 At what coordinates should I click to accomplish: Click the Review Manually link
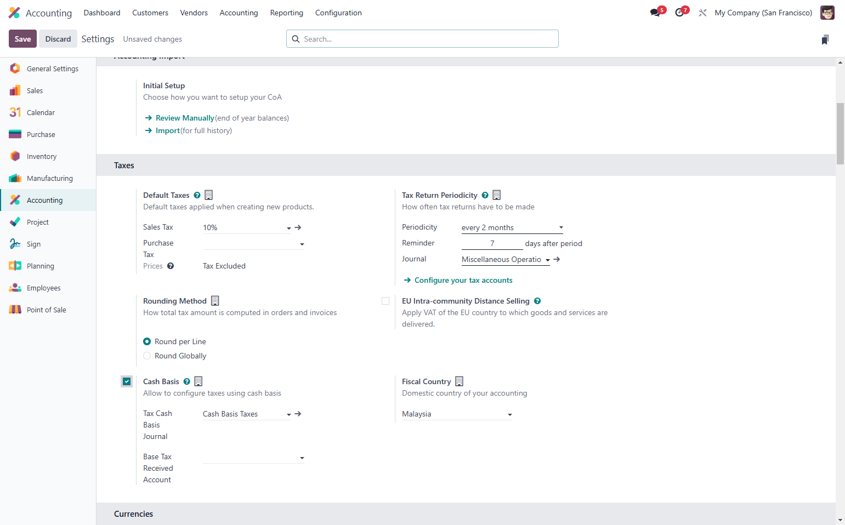185,118
